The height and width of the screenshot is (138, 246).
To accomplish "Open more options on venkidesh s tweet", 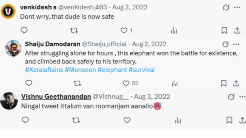I will point(237,7).
